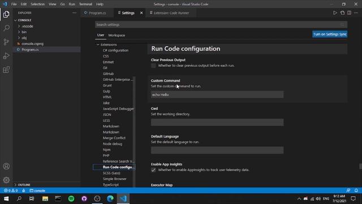Open the Help menu
This screenshot has height=204, width=362.
(x=100, y=4)
